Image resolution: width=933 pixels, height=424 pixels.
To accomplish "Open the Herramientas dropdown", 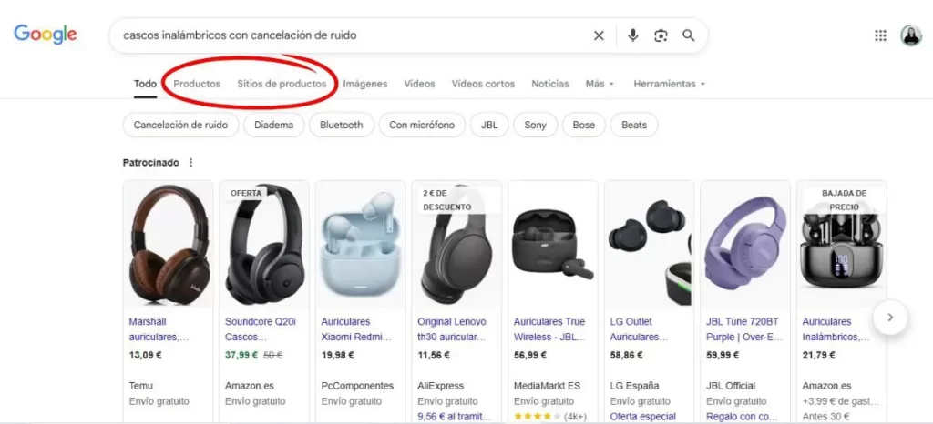I will [x=670, y=84].
